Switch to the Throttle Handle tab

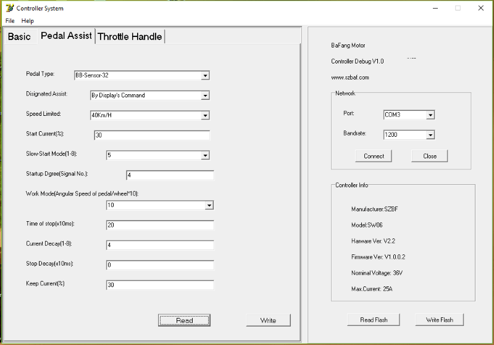point(130,36)
